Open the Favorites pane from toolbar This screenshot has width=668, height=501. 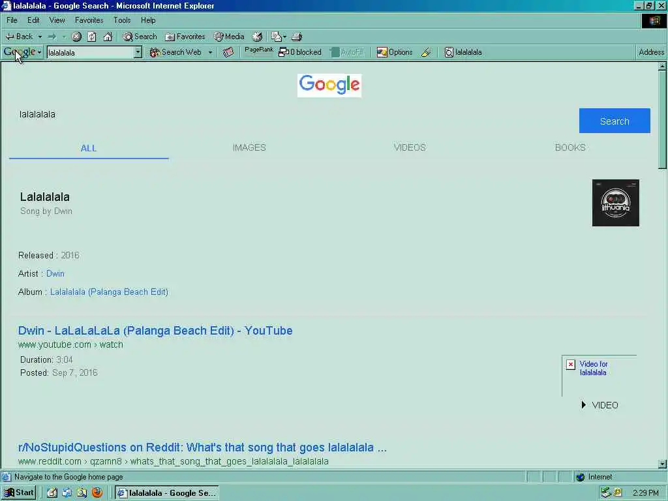tap(185, 37)
